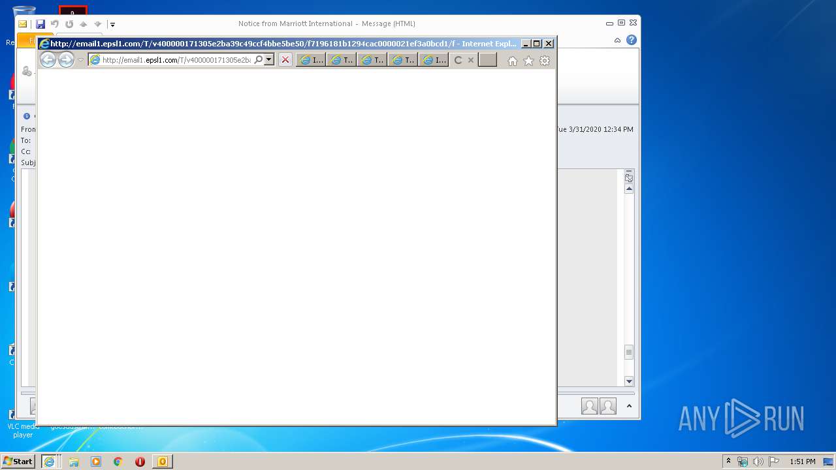The image size is (836, 470).
Task: Click second contact photo in people pane
Action: coord(608,406)
